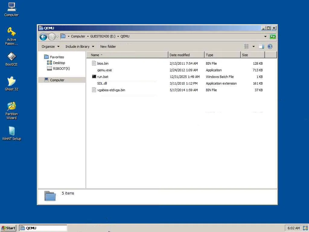This screenshot has width=309, height=232.
Task: Click the 713 KB size cell
Action: coord(258,70)
